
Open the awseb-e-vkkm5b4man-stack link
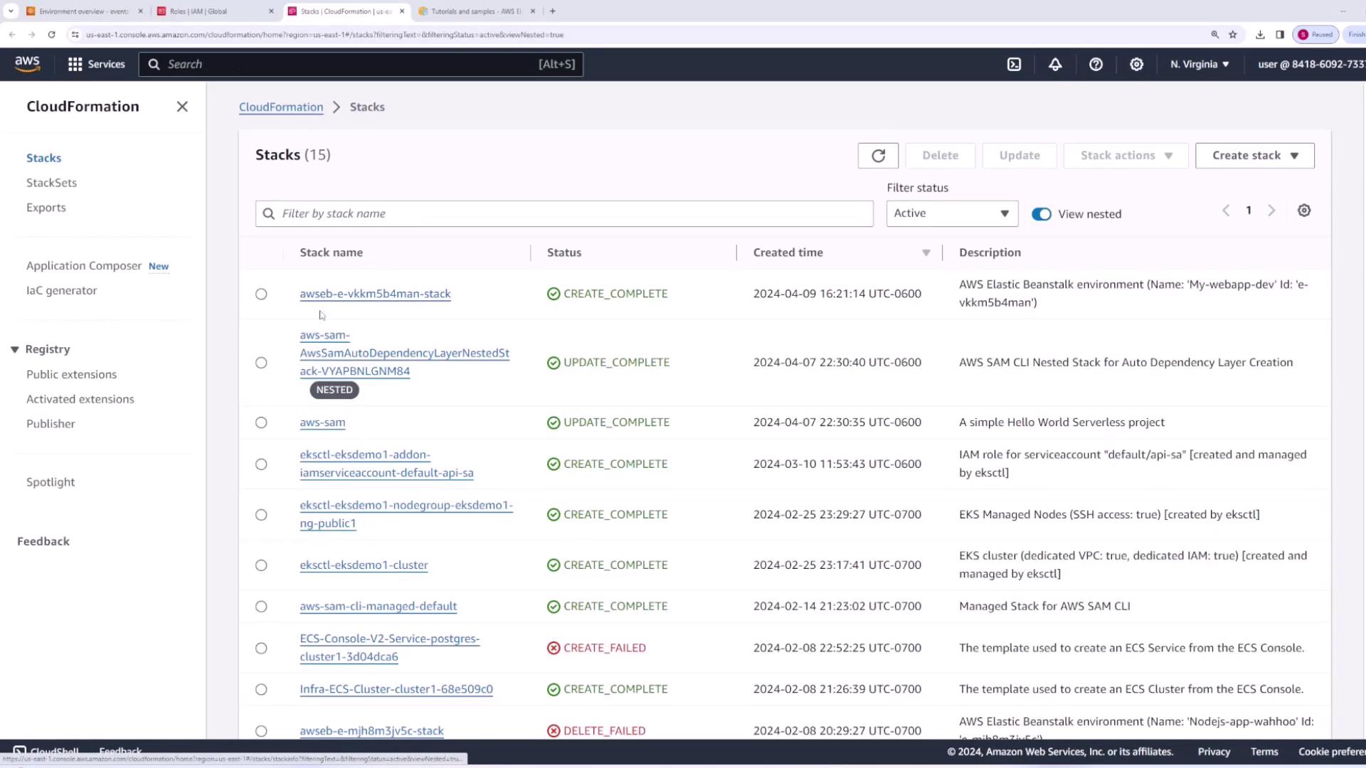(x=375, y=294)
